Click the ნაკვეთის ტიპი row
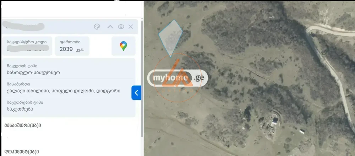Screen dimensions: 355x156 pos(69,69)
